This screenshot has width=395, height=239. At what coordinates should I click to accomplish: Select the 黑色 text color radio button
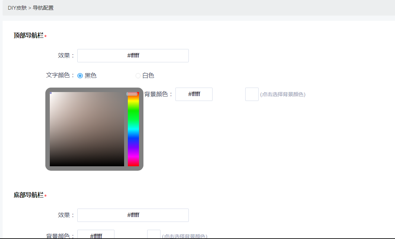pos(80,75)
